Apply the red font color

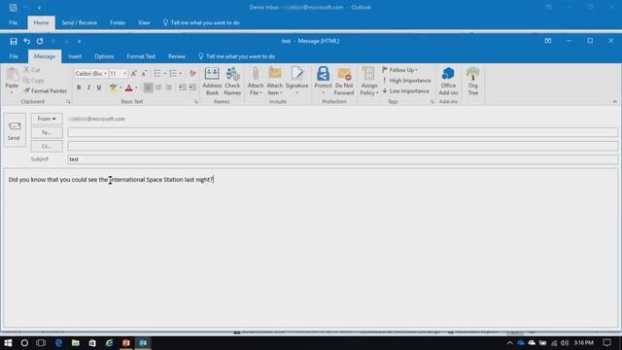pos(128,87)
